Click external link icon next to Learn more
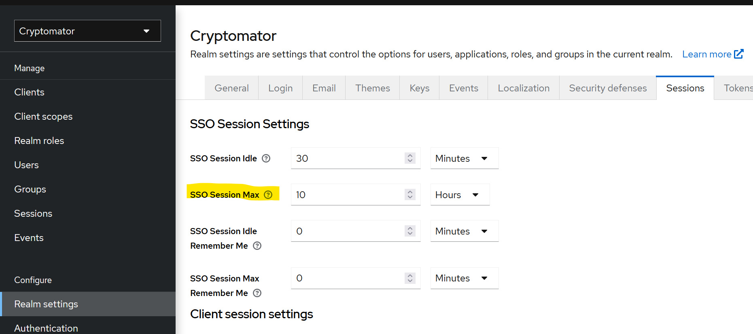This screenshot has width=753, height=334. pos(739,54)
